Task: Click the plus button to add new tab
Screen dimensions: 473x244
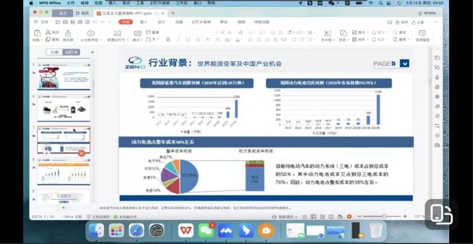Action: (173, 13)
